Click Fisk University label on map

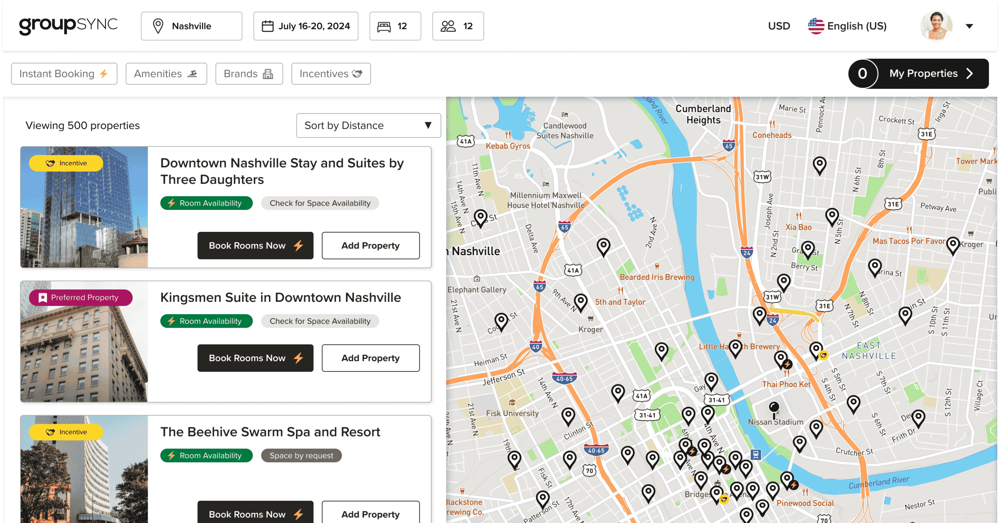tap(512, 413)
